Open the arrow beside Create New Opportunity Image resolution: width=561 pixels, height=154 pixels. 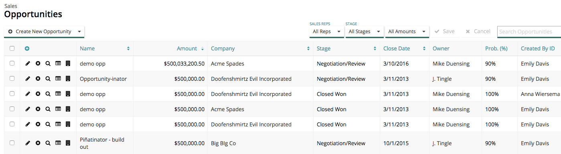coord(79,32)
